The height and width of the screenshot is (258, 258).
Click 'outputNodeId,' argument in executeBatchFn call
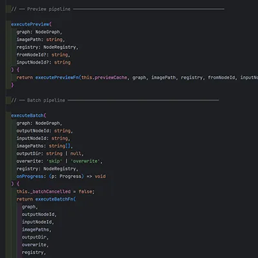[x=39, y=214]
